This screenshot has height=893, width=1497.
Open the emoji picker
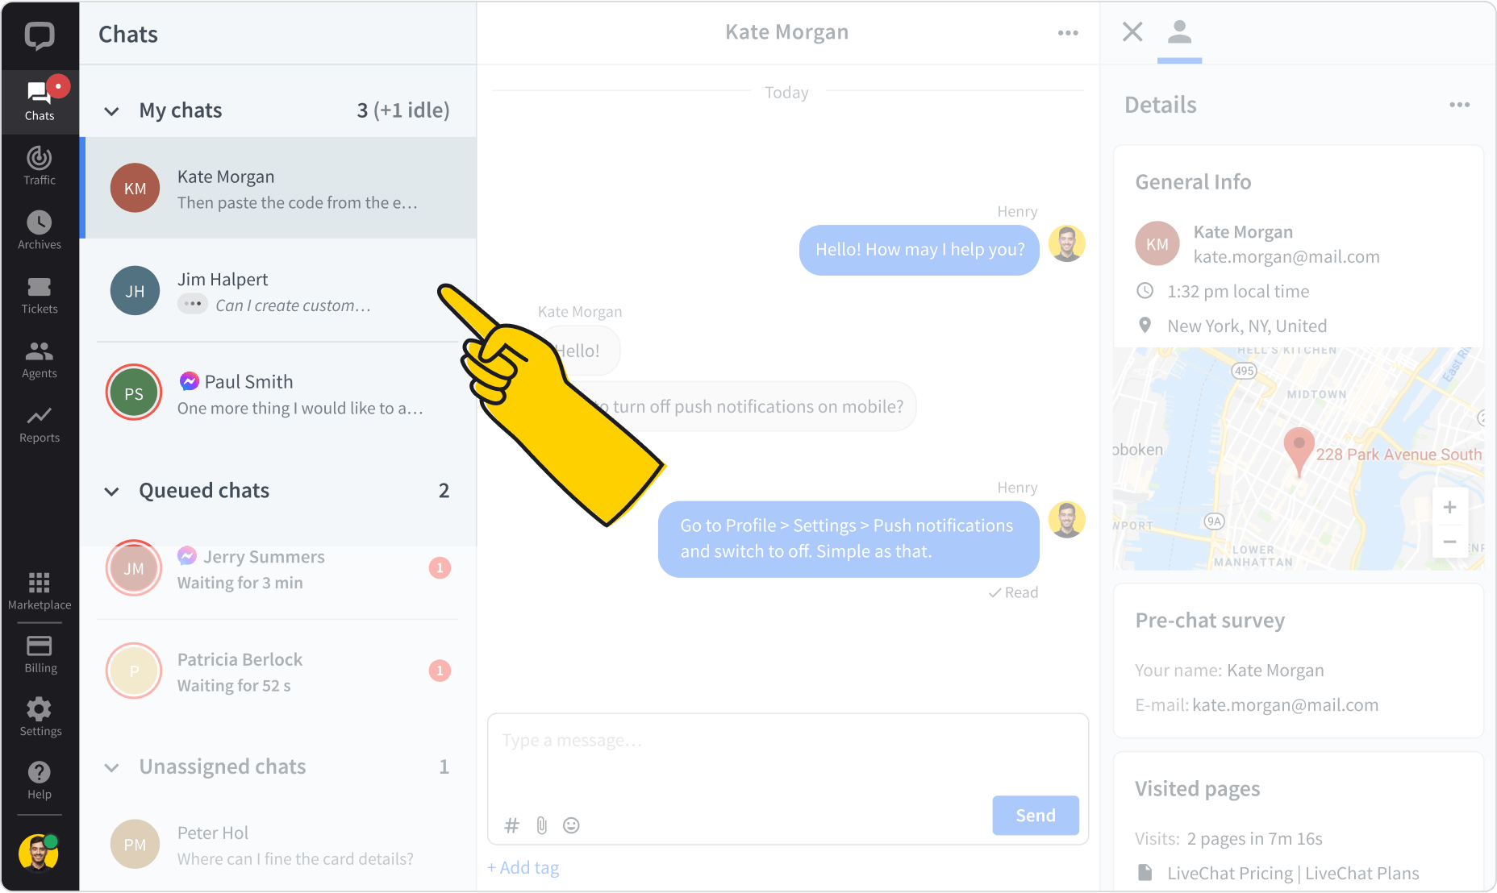coord(571,824)
